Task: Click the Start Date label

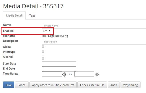Action: 9,63
